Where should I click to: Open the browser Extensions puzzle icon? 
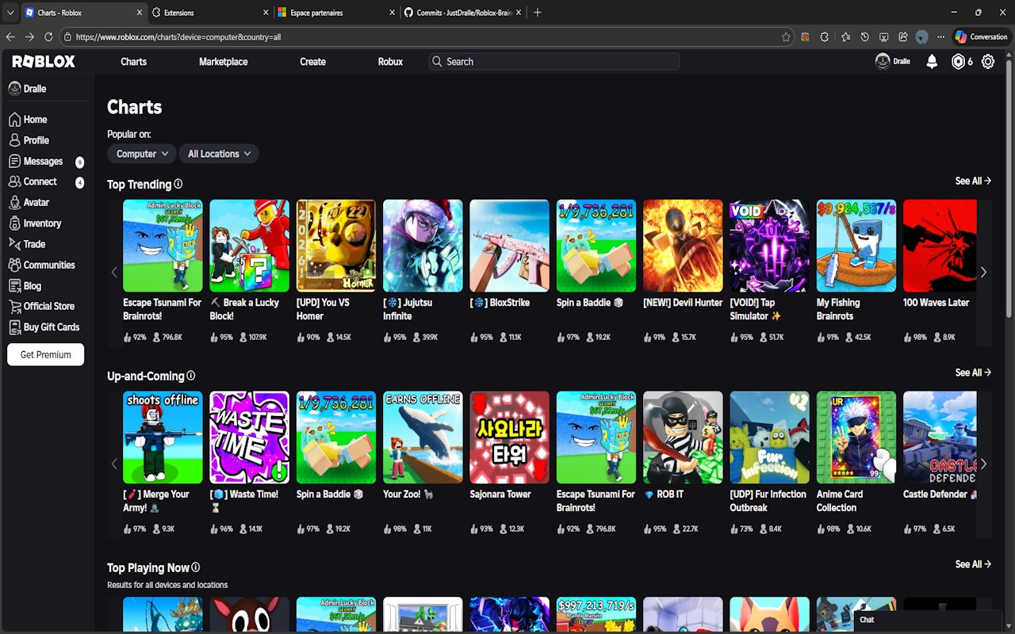click(825, 36)
